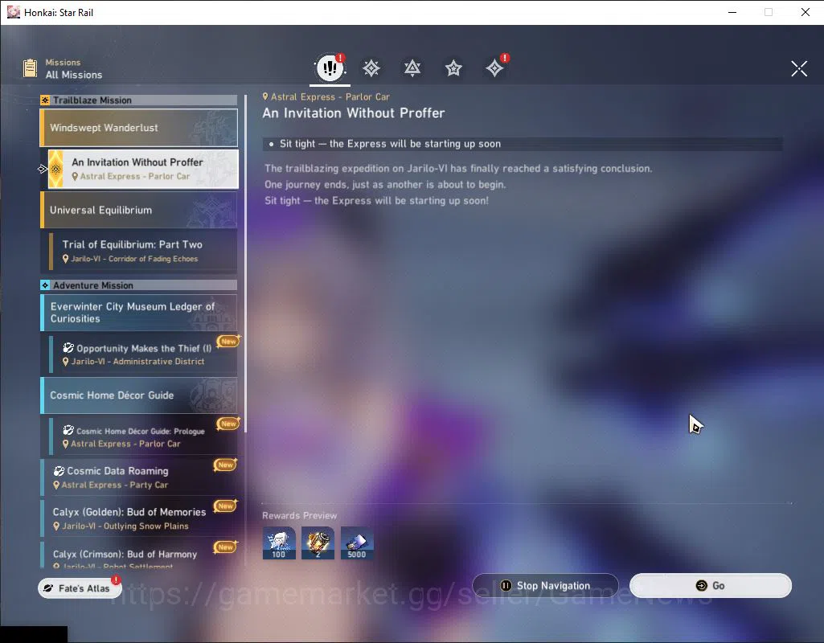Select Trial of Equilibrium: Part Two
The height and width of the screenshot is (643, 824).
pos(143,251)
